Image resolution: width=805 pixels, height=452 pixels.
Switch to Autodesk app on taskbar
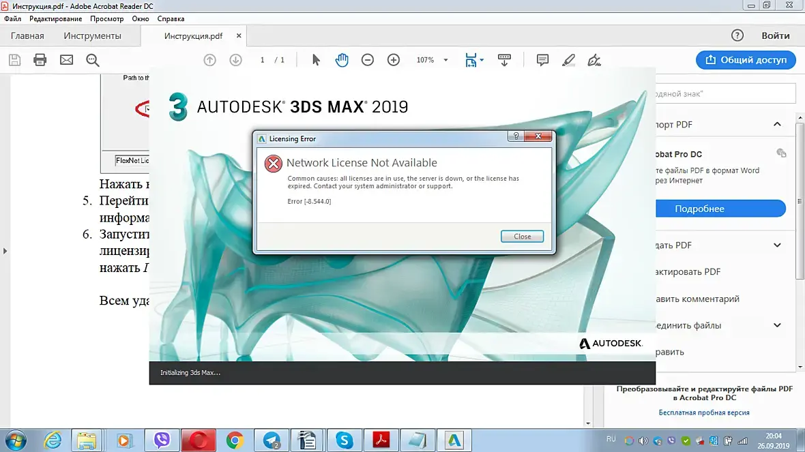454,440
